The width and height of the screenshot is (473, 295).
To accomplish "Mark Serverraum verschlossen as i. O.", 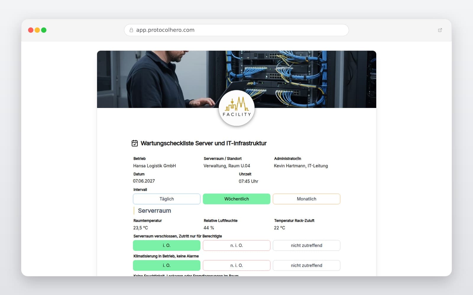I will click(167, 245).
